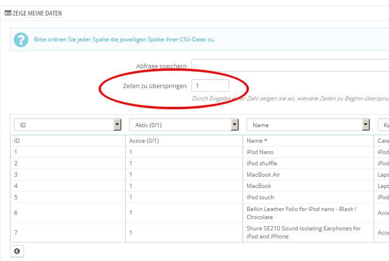The image size is (389, 261).
Task: Click the Name * header cell
Action: point(308,141)
